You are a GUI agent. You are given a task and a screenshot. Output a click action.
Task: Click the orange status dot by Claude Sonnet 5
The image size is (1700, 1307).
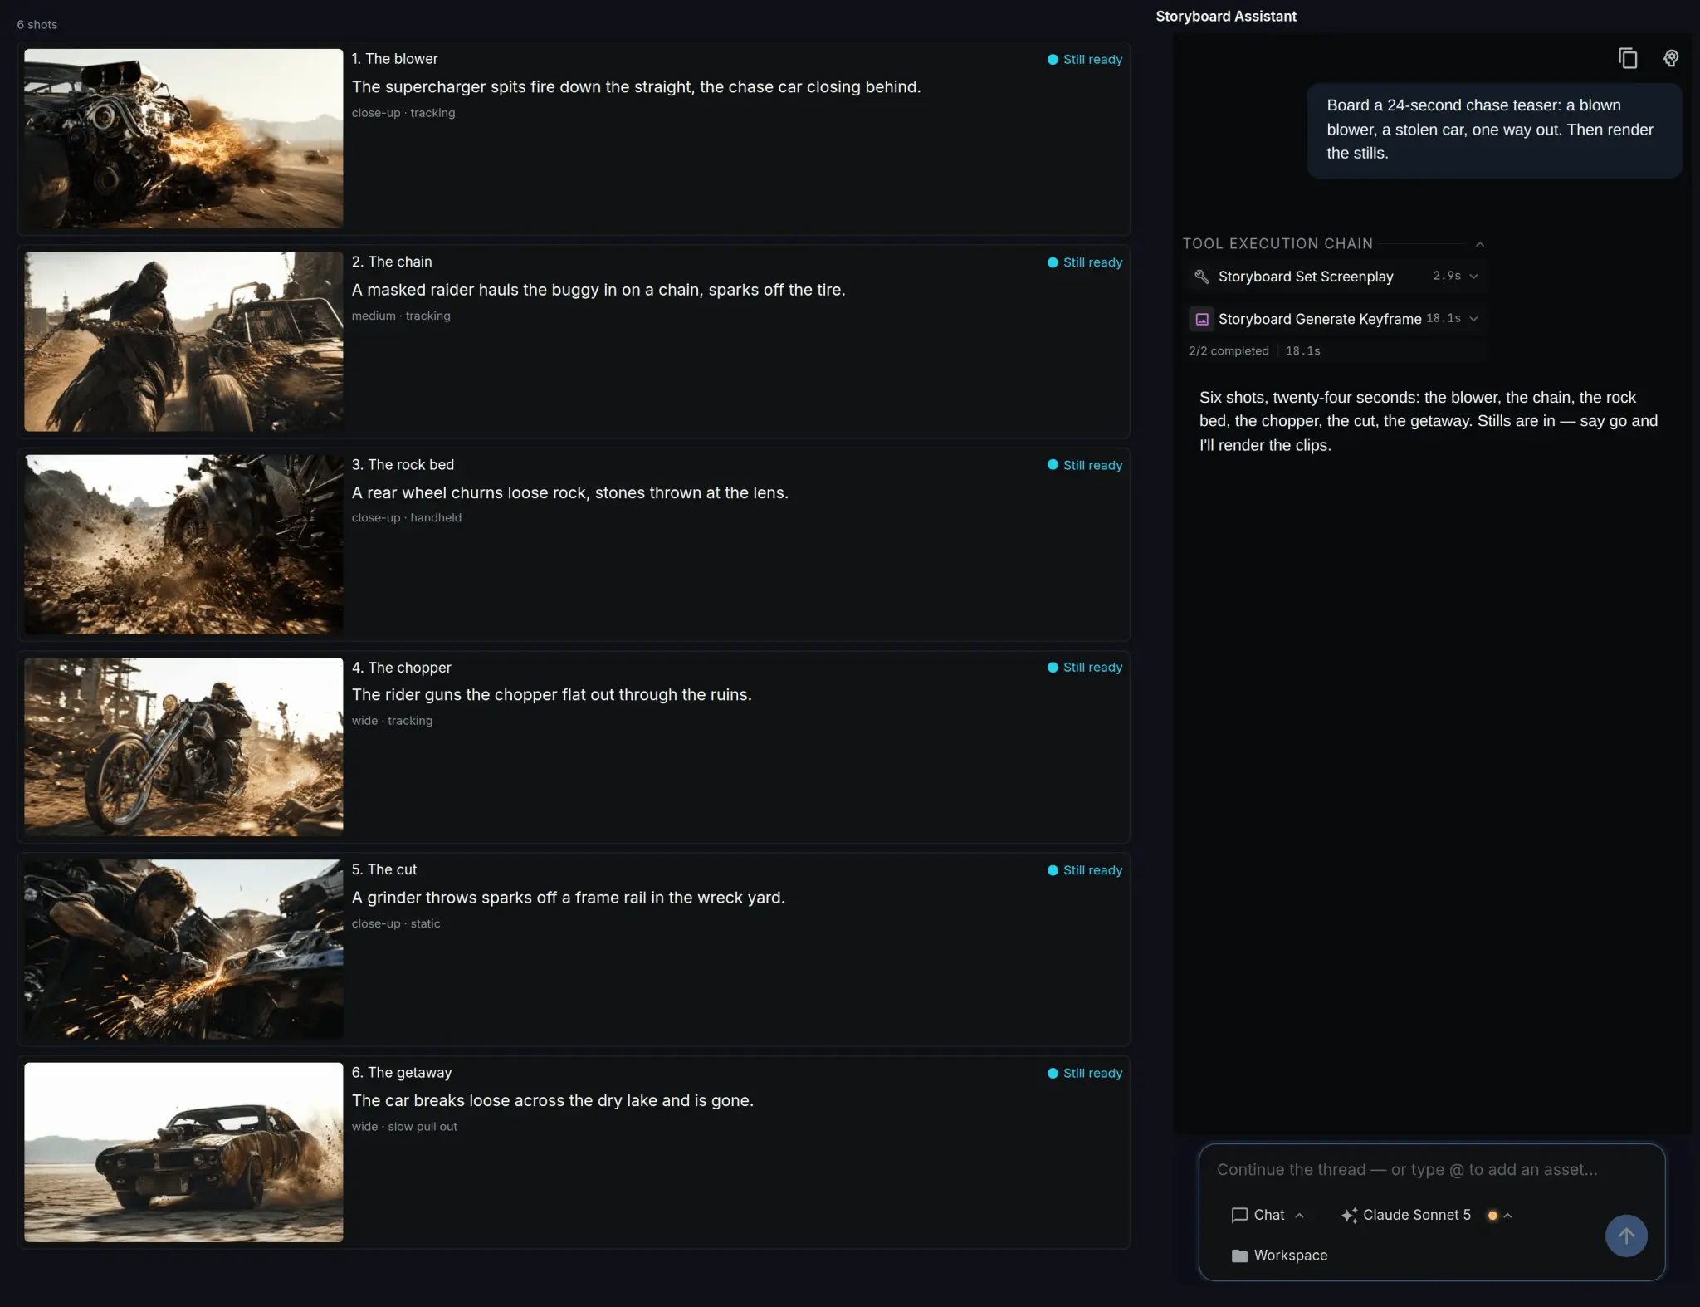click(x=1492, y=1215)
